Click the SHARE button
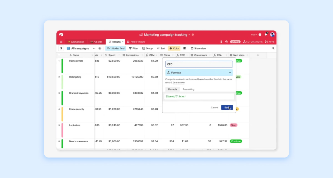The width and height of the screenshot is (333, 178). point(235,42)
